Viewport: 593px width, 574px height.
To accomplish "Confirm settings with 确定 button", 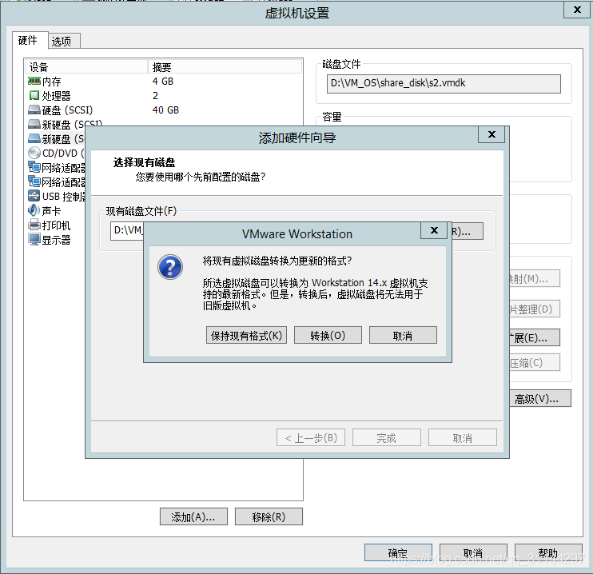I will coord(398,552).
